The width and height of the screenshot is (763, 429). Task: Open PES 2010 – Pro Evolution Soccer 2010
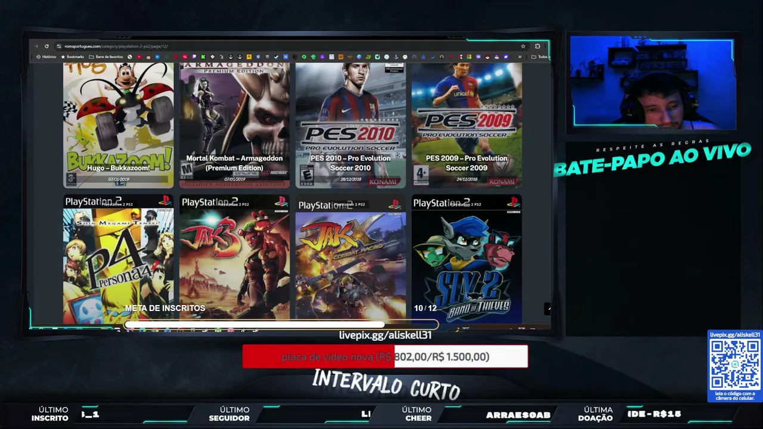pyautogui.click(x=351, y=125)
